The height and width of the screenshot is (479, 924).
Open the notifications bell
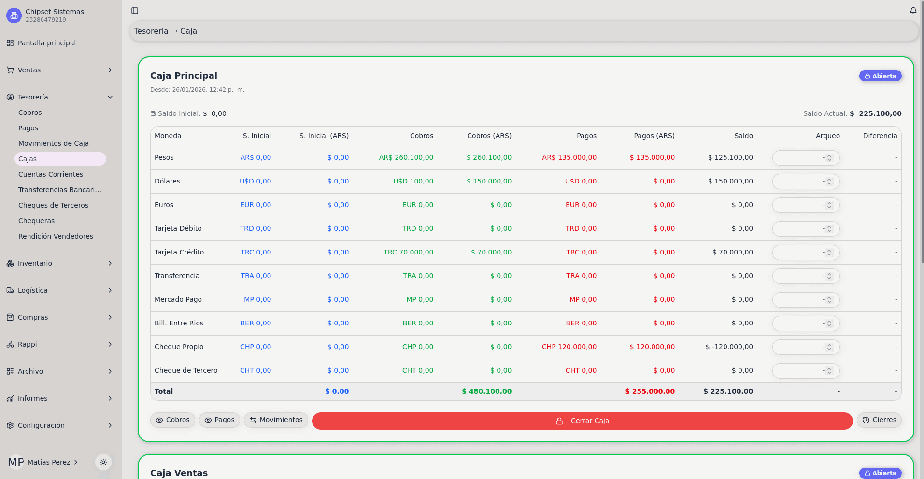[x=913, y=10]
